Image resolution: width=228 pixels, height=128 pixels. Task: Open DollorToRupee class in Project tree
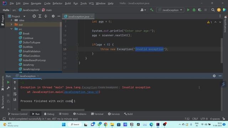(x=31, y=42)
